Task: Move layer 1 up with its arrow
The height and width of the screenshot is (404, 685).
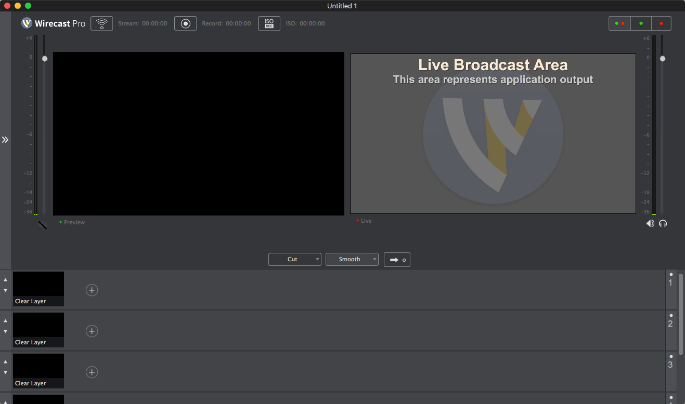Action: click(x=6, y=279)
